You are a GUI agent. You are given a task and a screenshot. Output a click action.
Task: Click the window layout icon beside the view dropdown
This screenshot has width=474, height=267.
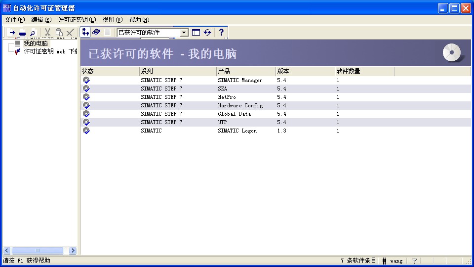pos(196,32)
